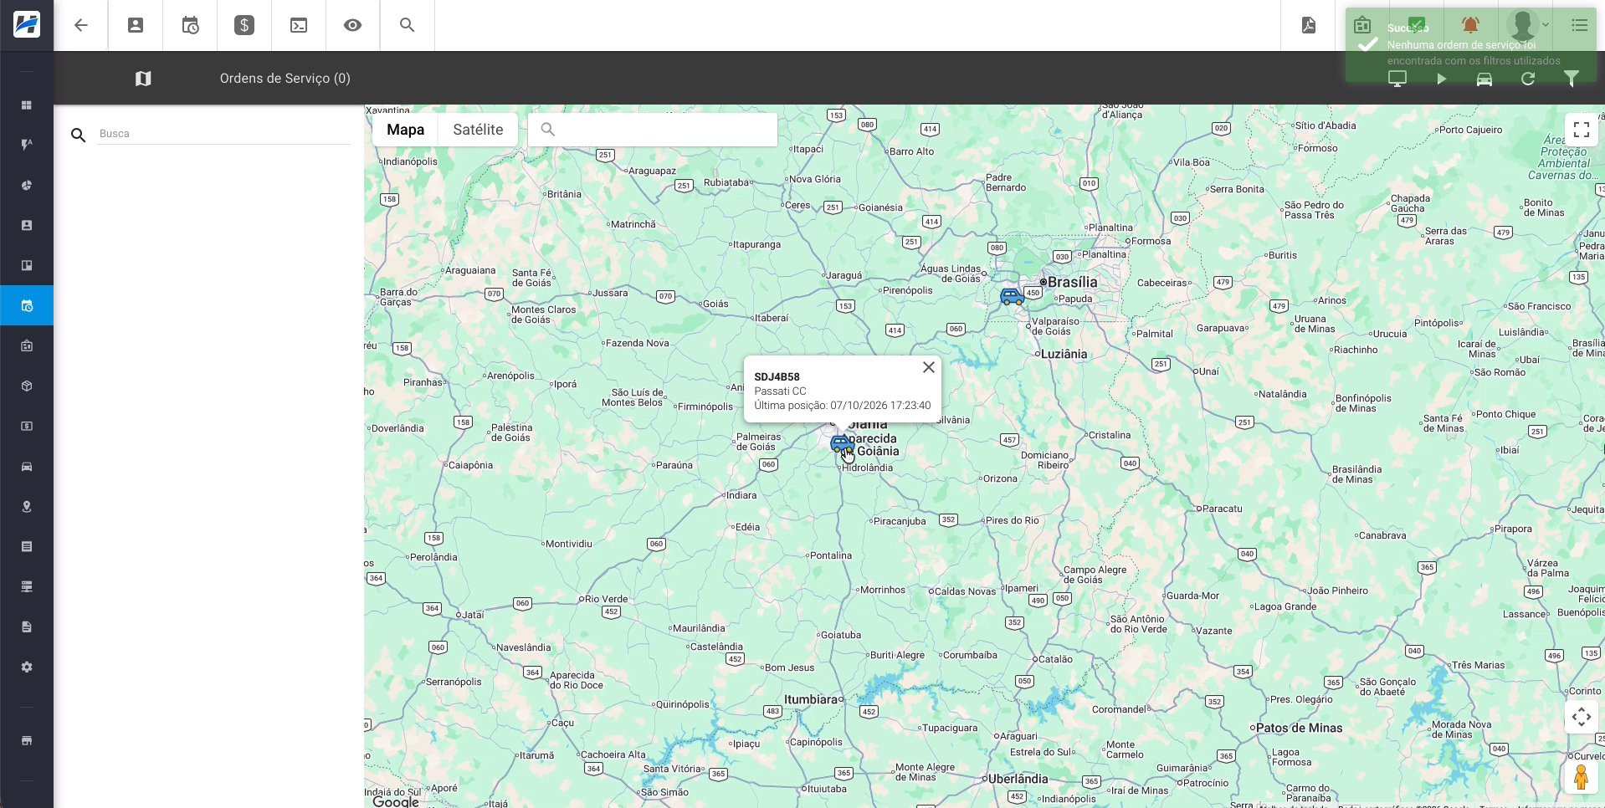Toggle fullscreen map view
Image resolution: width=1605 pixels, height=808 pixels.
point(1582,130)
